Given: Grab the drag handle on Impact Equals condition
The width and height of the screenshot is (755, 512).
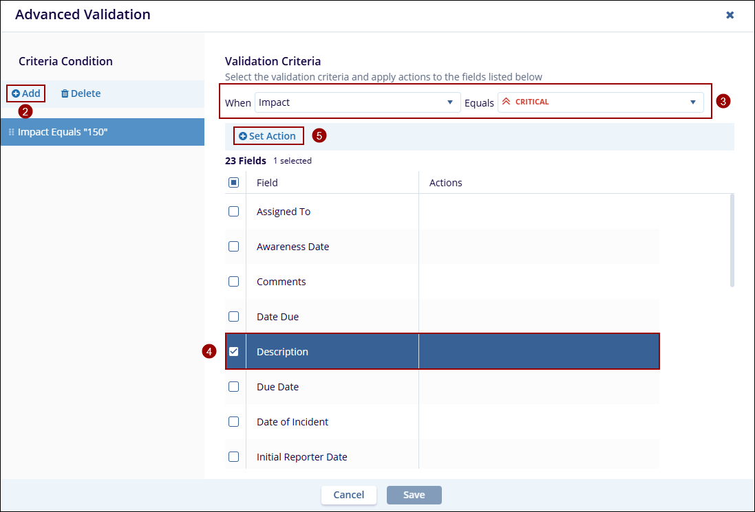Looking at the screenshot, I should pos(11,132).
